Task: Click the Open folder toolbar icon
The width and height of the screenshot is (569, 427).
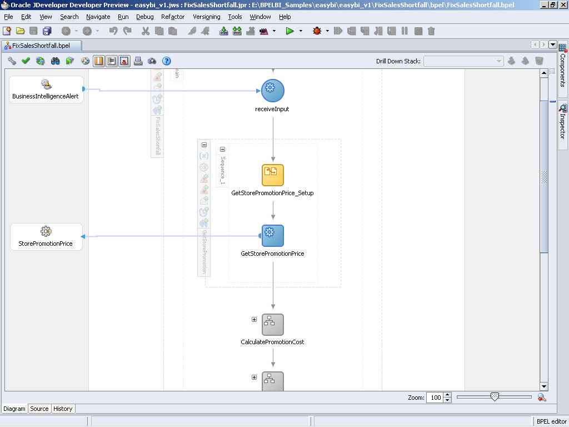Action: (x=21, y=31)
